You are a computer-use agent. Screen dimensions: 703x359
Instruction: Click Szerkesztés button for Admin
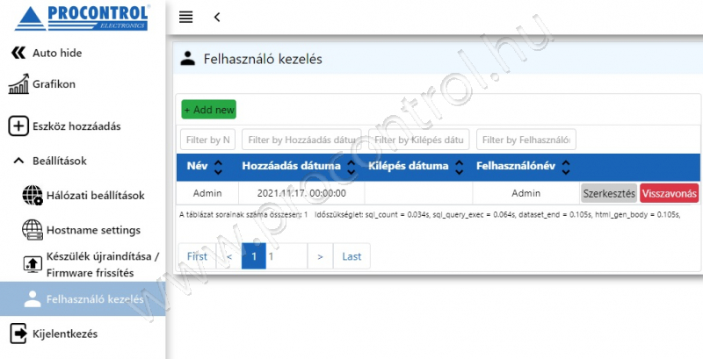point(608,193)
